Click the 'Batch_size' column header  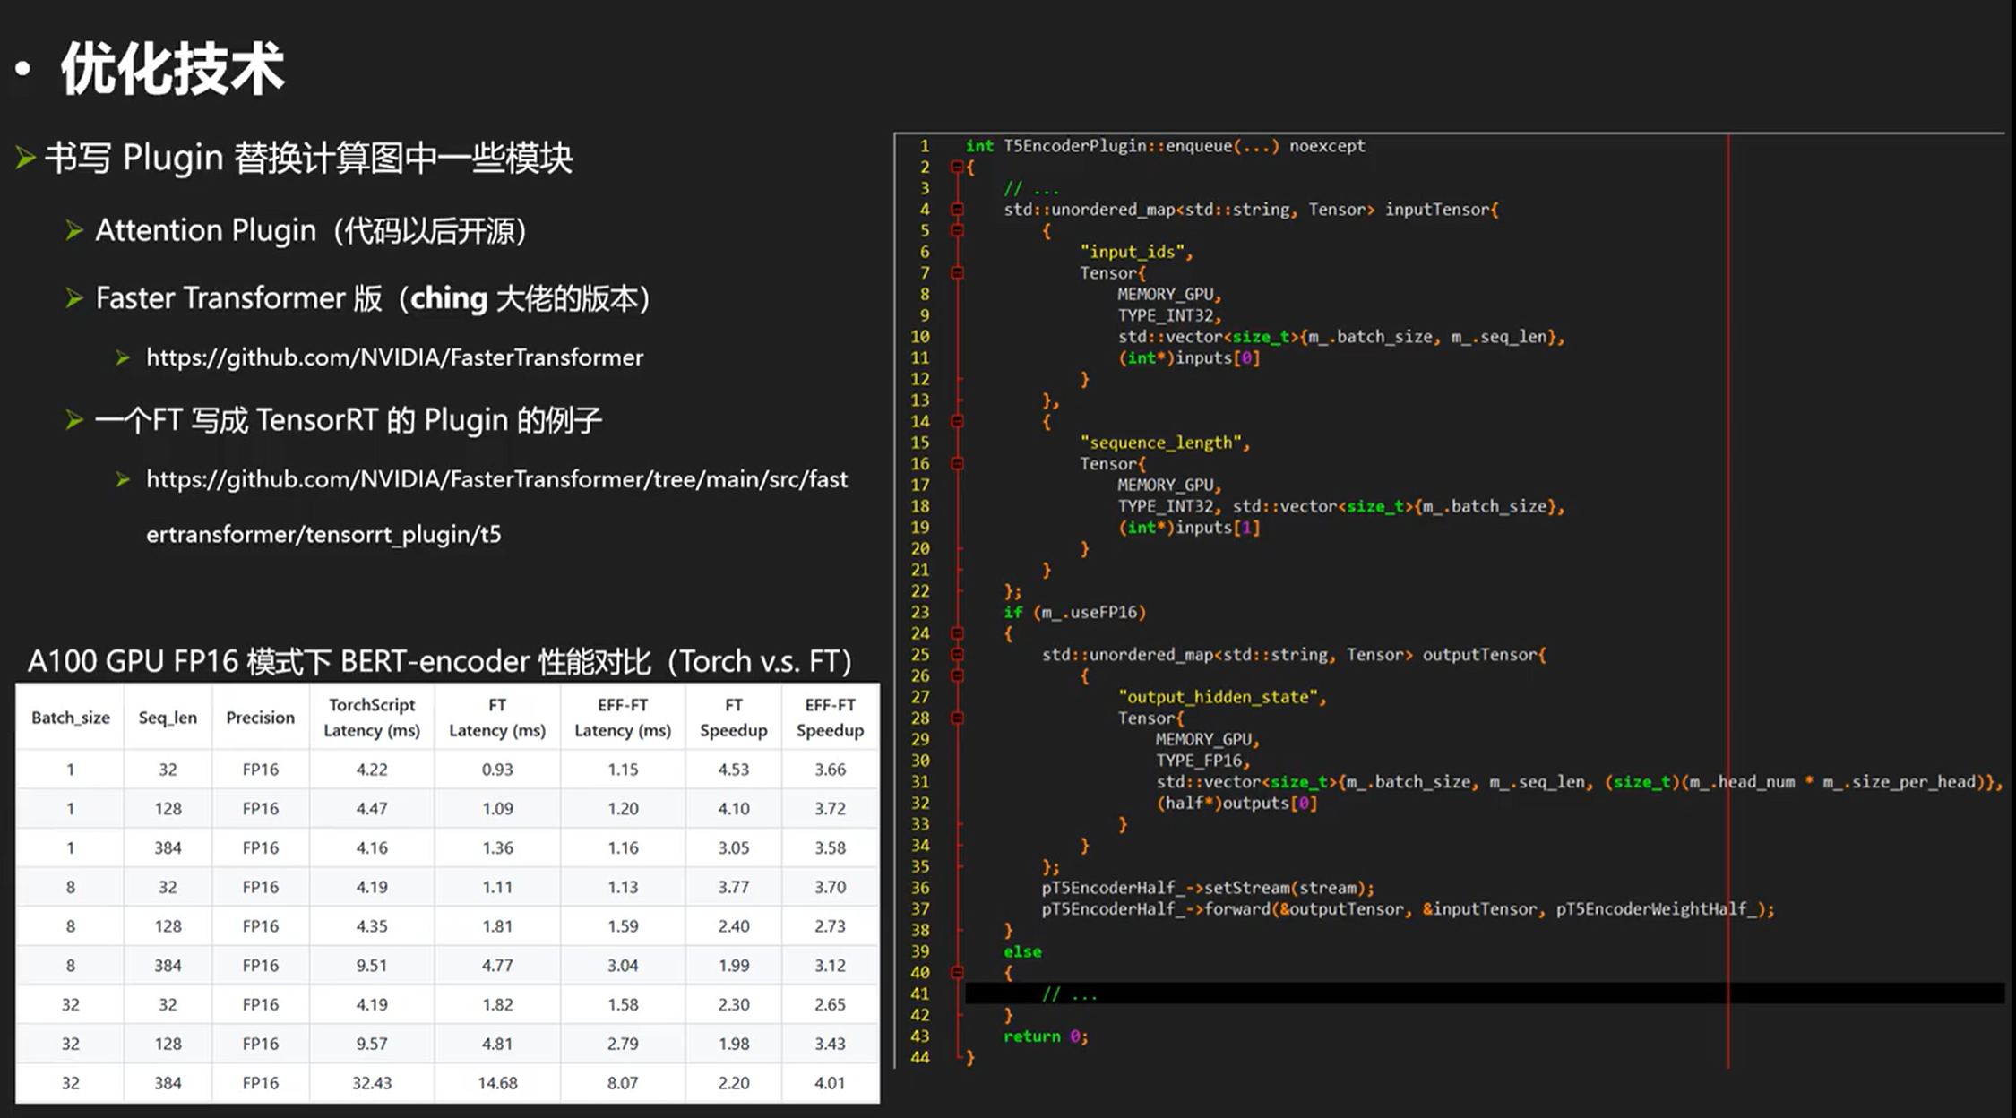pos(71,718)
